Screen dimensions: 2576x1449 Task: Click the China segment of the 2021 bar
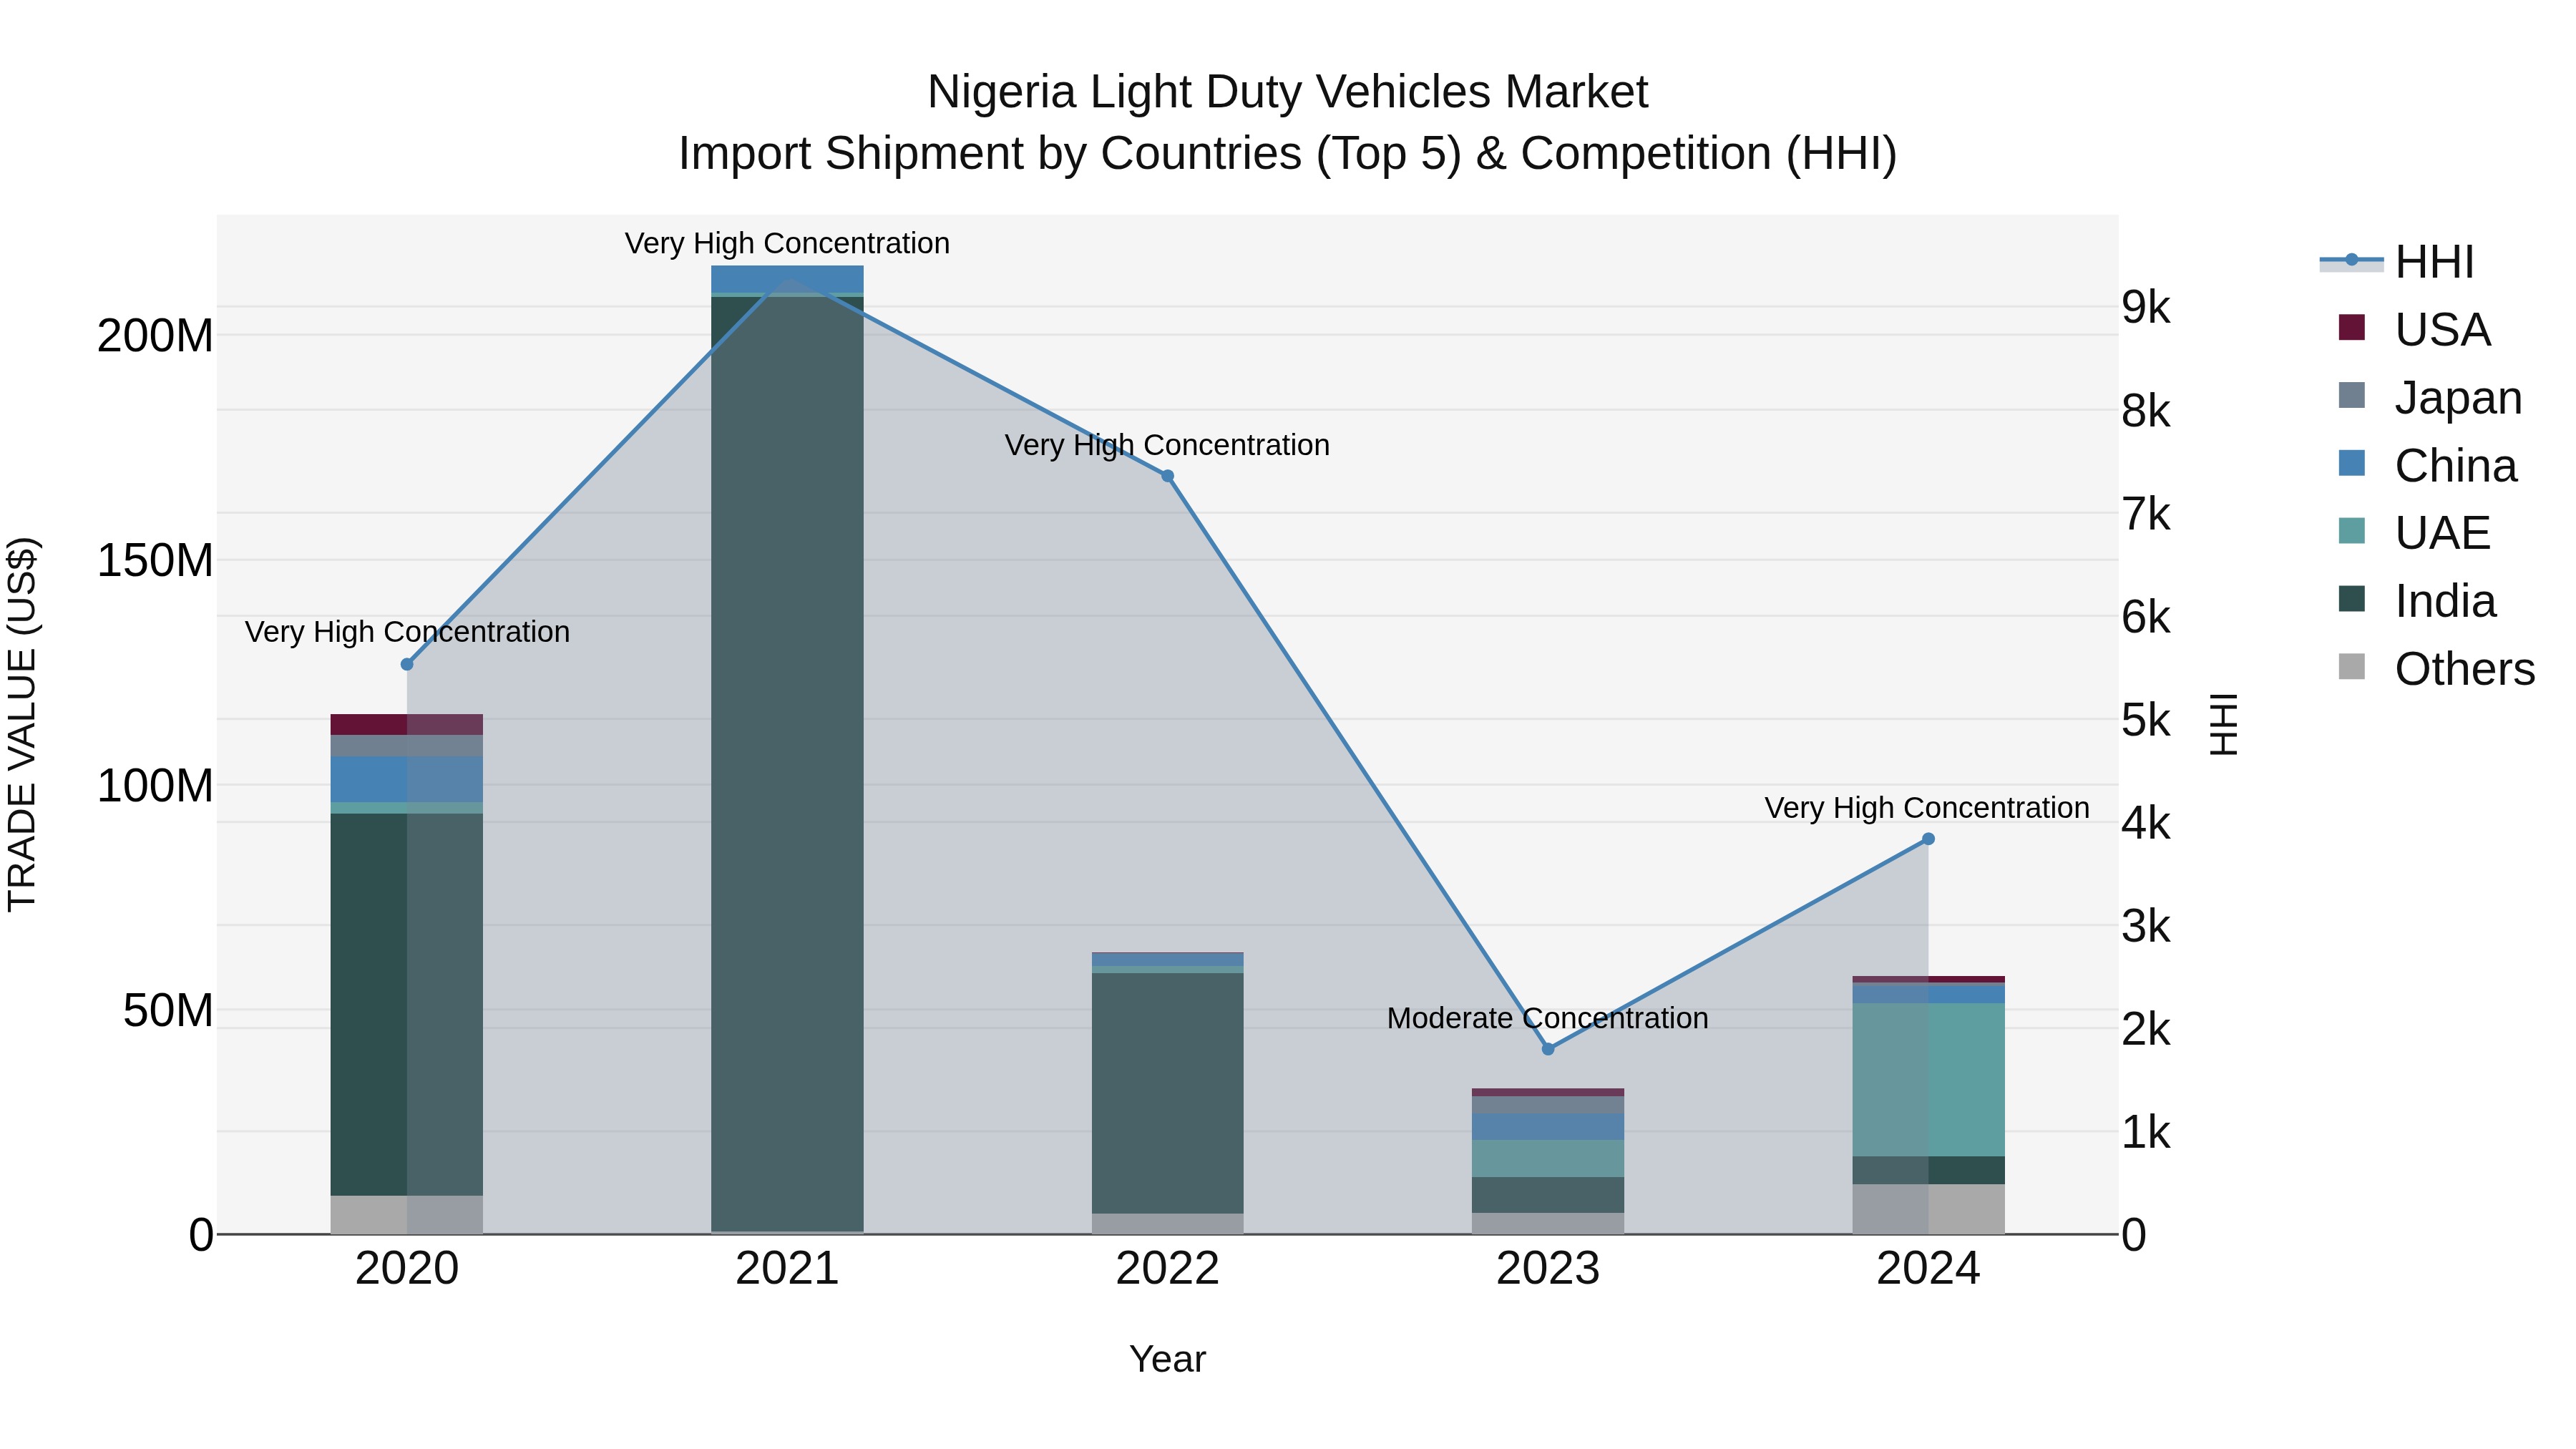787,279
